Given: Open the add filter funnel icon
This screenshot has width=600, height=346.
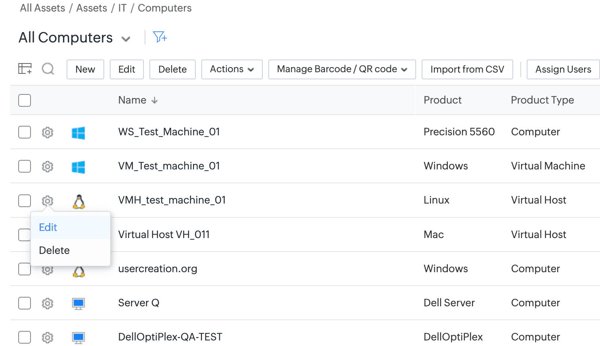Looking at the screenshot, I should [x=159, y=37].
